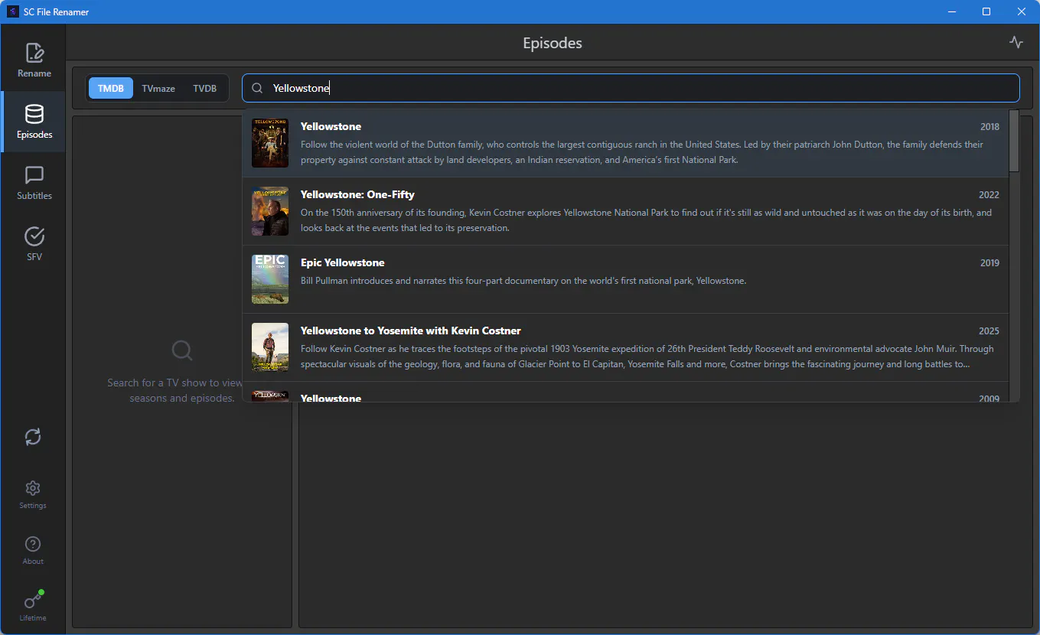Viewport: 1040px width, 635px height.
Task: Select the Episodes sidebar item
Action: [x=34, y=122]
